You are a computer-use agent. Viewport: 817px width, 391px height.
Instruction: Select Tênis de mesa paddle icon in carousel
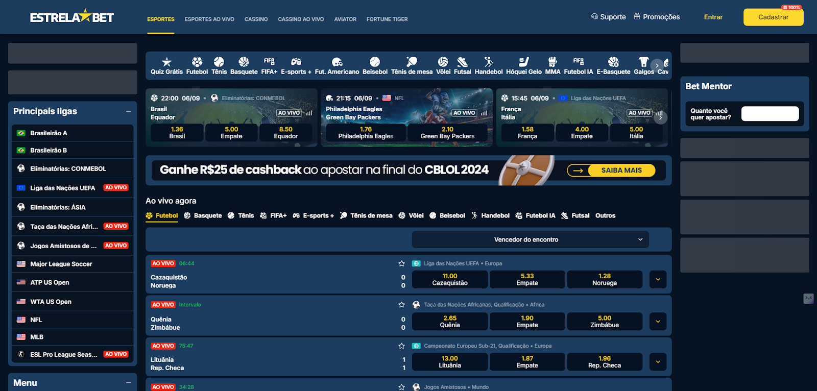click(412, 62)
